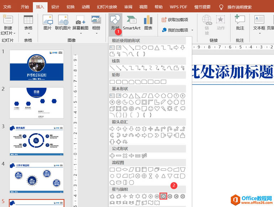Pick the flowchart decision diamond shape

click(x=125, y=169)
